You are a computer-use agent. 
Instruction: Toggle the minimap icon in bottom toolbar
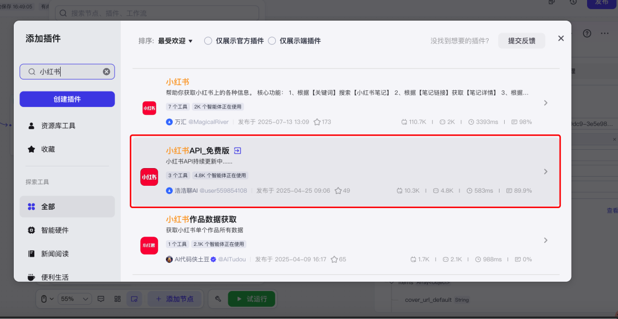(x=134, y=299)
